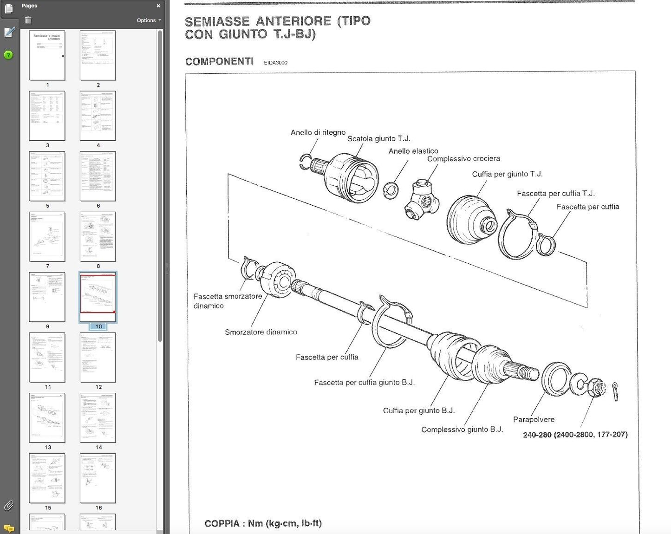Select page 5 thumbnail
The width and height of the screenshot is (671, 534).
click(x=47, y=176)
